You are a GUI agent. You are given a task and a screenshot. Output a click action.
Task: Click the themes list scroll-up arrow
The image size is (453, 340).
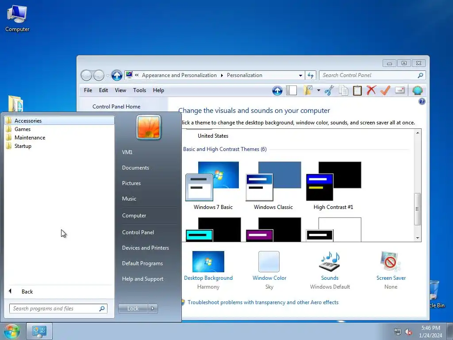[418, 133]
